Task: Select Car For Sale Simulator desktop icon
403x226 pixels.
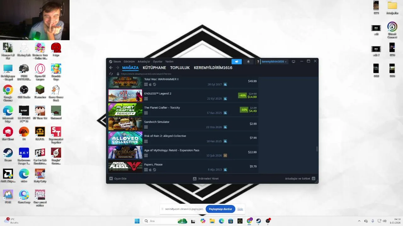Action: point(40,156)
